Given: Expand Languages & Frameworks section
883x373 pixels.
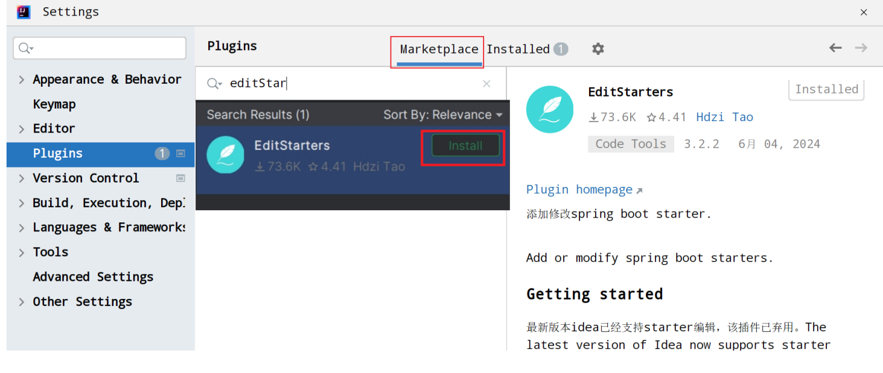Looking at the screenshot, I should [x=22, y=228].
